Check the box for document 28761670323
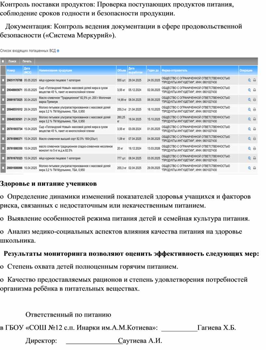Image resolution: width=266 pixels, height=350 pixels. click(x=3, y=158)
